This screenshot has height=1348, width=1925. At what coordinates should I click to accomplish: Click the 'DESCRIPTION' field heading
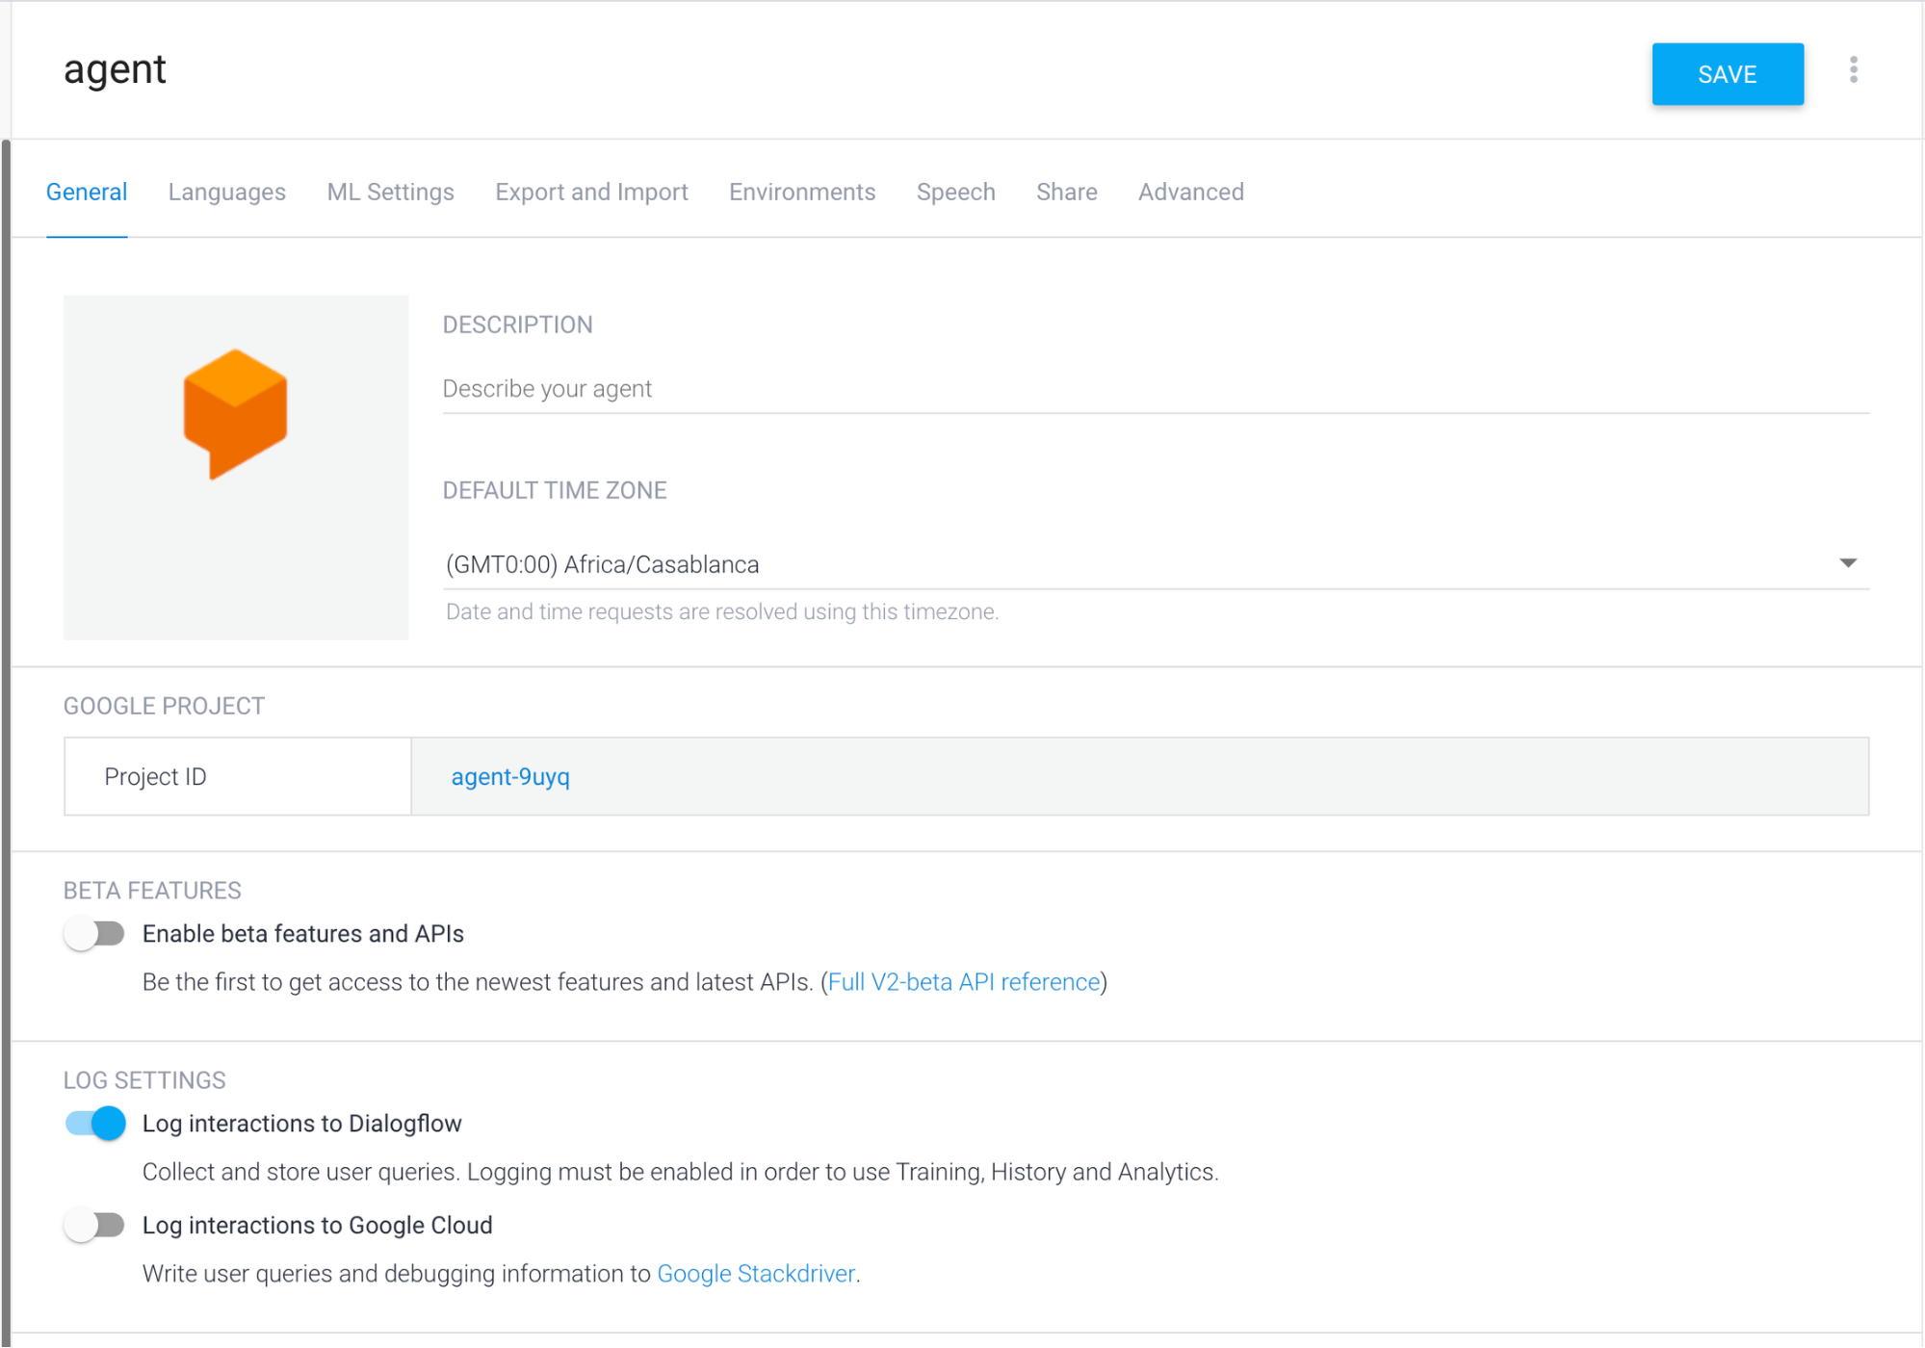point(517,324)
